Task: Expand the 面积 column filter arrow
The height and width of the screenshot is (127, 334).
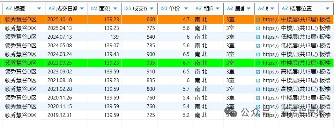Action: click(x=115, y=9)
